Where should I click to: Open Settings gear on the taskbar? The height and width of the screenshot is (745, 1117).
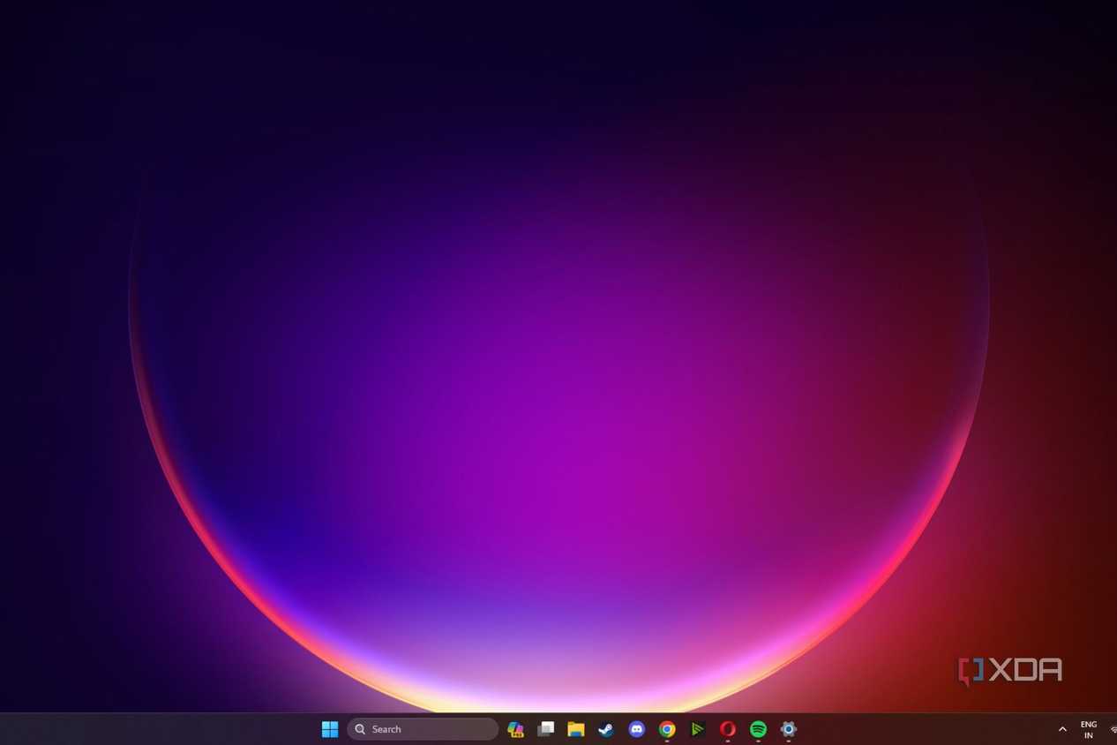tap(789, 729)
